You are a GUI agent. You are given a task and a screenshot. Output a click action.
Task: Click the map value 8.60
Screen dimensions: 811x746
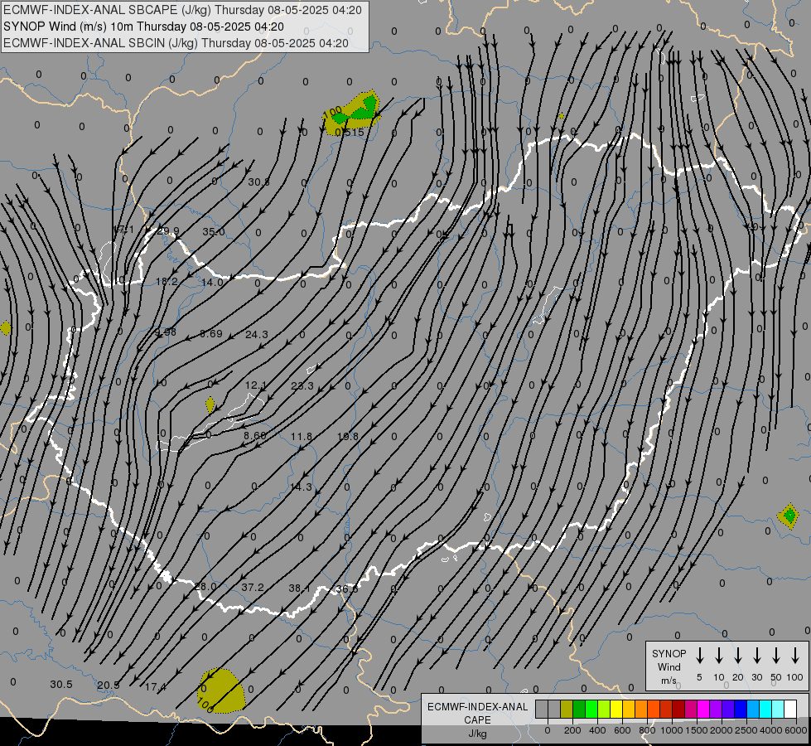[255, 436]
